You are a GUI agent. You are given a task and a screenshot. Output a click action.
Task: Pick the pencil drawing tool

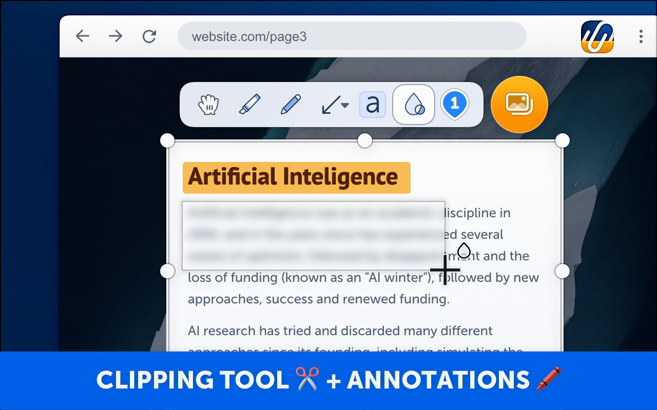pos(290,105)
